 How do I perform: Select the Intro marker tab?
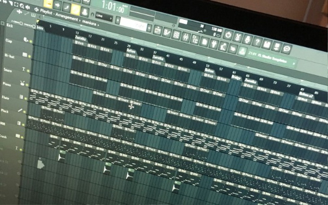[x=40, y=27]
